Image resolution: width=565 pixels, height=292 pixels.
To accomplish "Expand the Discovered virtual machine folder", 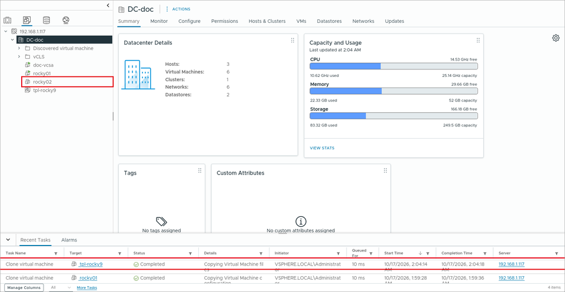I will [x=19, y=48].
